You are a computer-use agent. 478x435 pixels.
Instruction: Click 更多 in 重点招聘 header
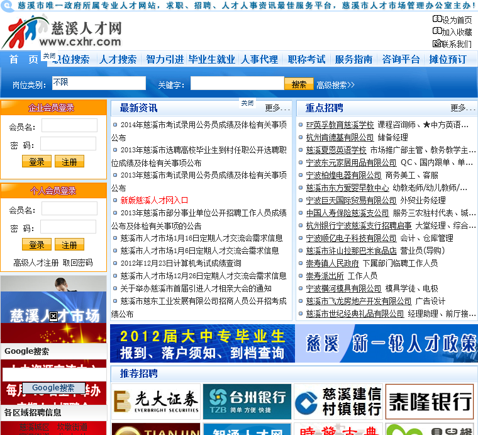462,108
